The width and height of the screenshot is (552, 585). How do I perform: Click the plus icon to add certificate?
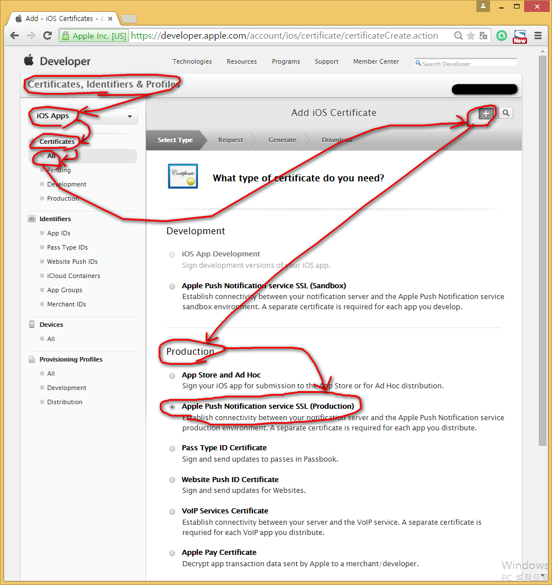(486, 114)
